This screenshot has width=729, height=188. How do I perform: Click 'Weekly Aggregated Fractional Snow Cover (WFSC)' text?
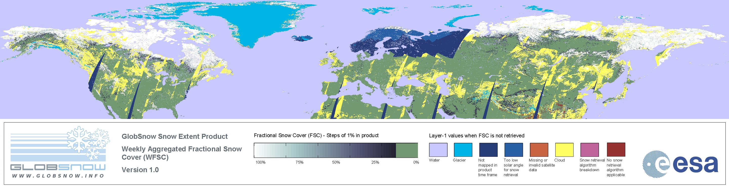pos(182,153)
